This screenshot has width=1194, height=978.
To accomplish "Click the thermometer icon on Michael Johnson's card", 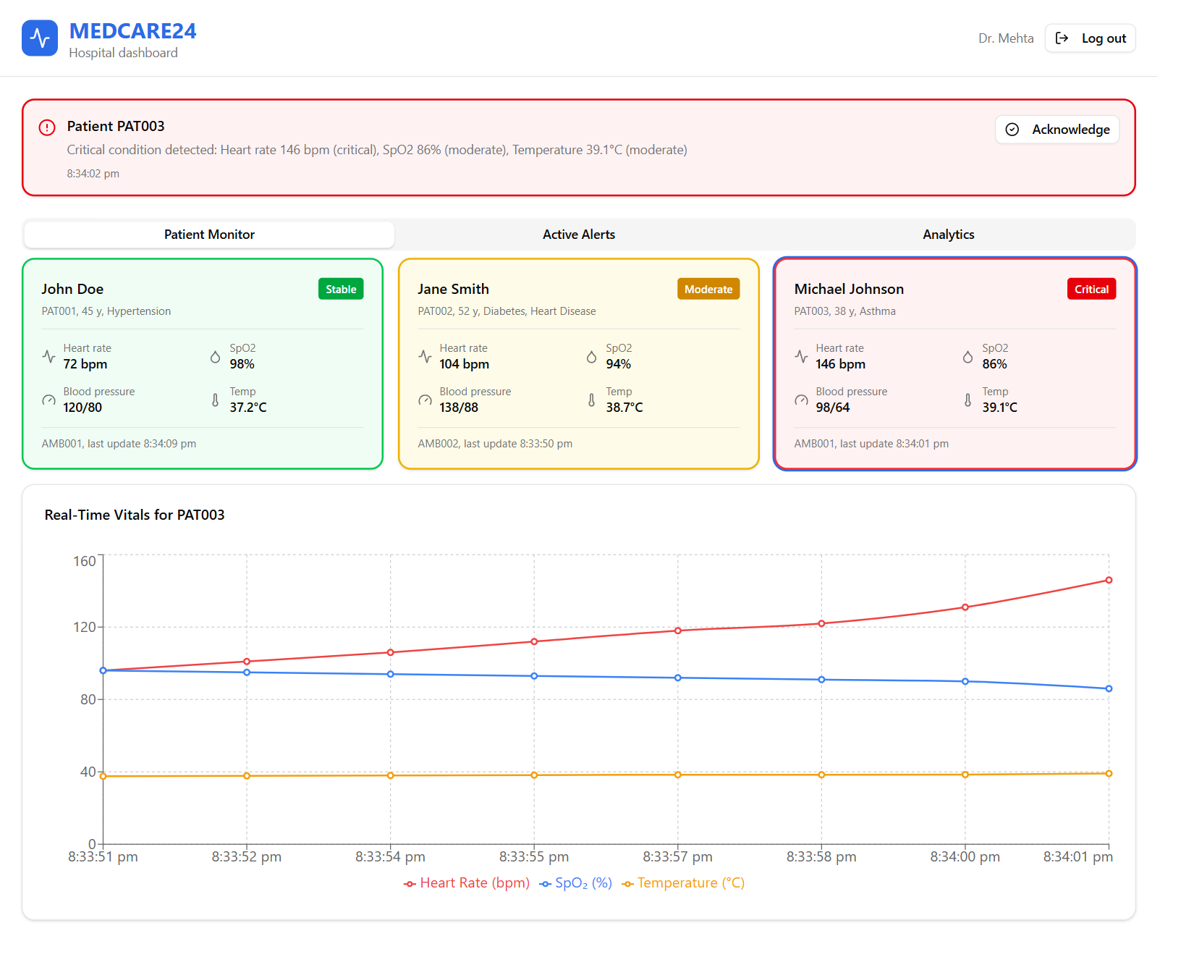I will (x=968, y=400).
